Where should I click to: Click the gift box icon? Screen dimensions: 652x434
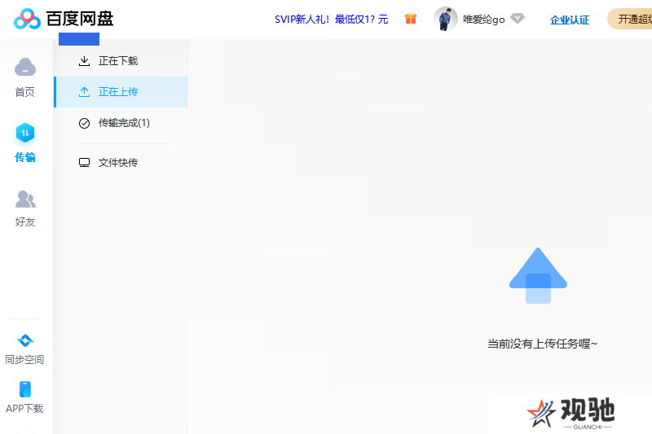coord(411,19)
